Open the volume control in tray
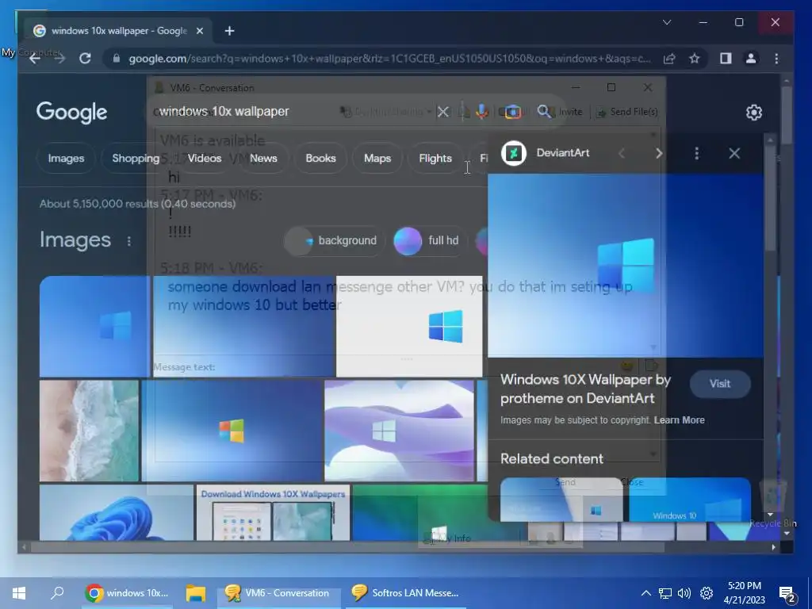This screenshot has width=812, height=609. coord(684,593)
